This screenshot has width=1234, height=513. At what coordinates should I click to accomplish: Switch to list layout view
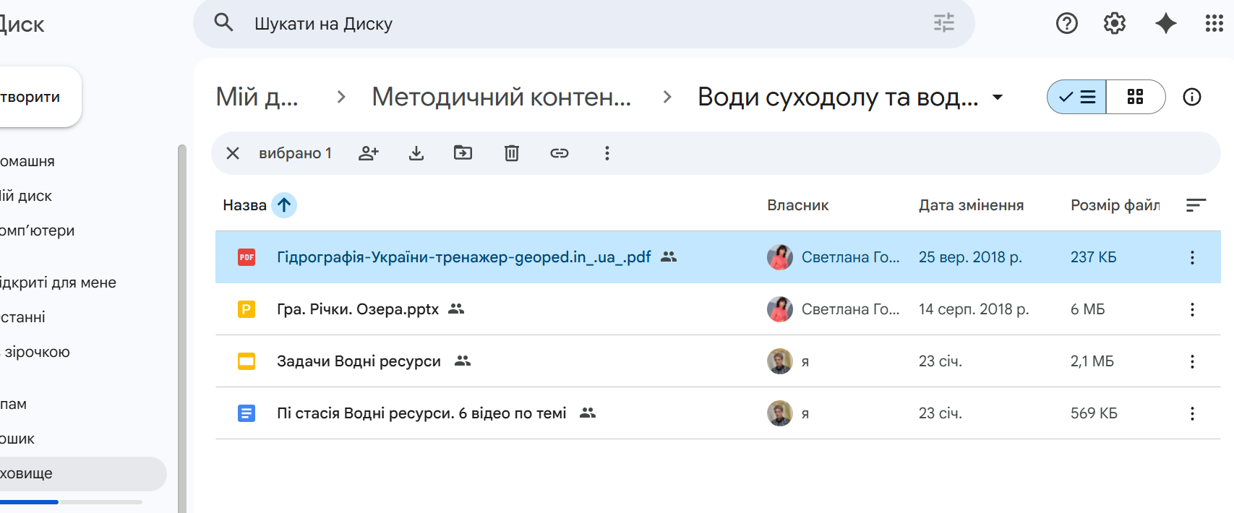[x=1077, y=97]
